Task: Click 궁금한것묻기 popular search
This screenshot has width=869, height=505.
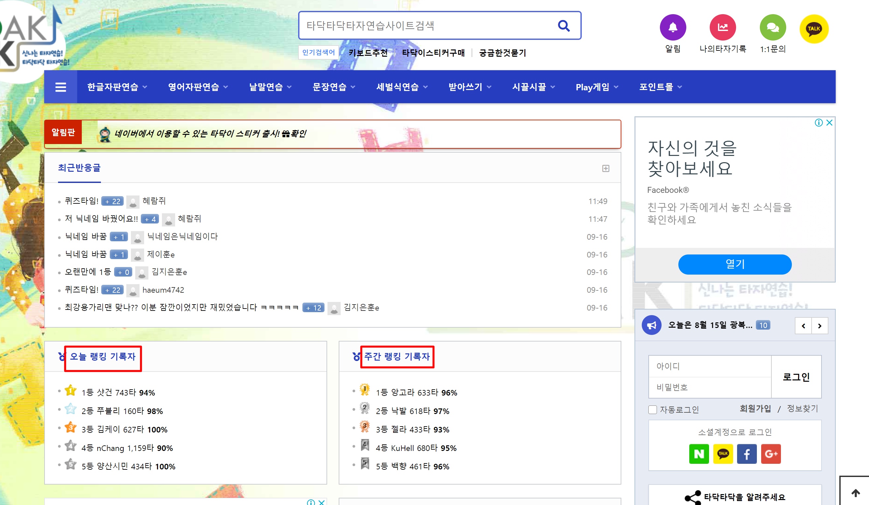Action: tap(502, 53)
